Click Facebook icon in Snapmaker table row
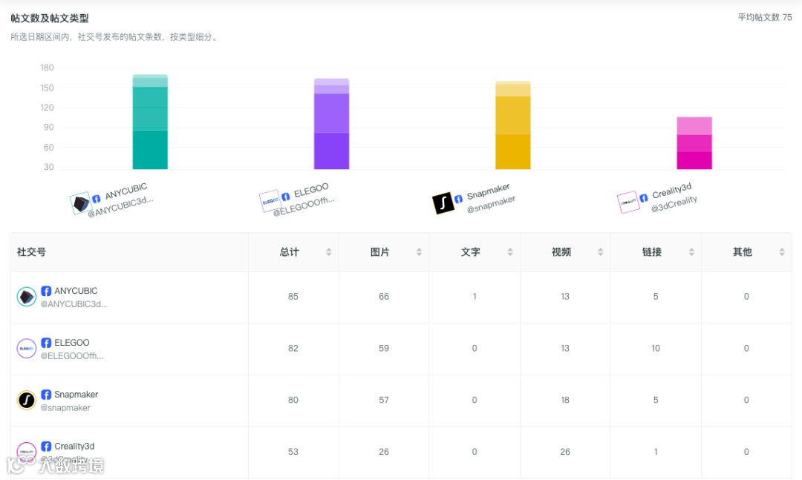 [x=46, y=394]
